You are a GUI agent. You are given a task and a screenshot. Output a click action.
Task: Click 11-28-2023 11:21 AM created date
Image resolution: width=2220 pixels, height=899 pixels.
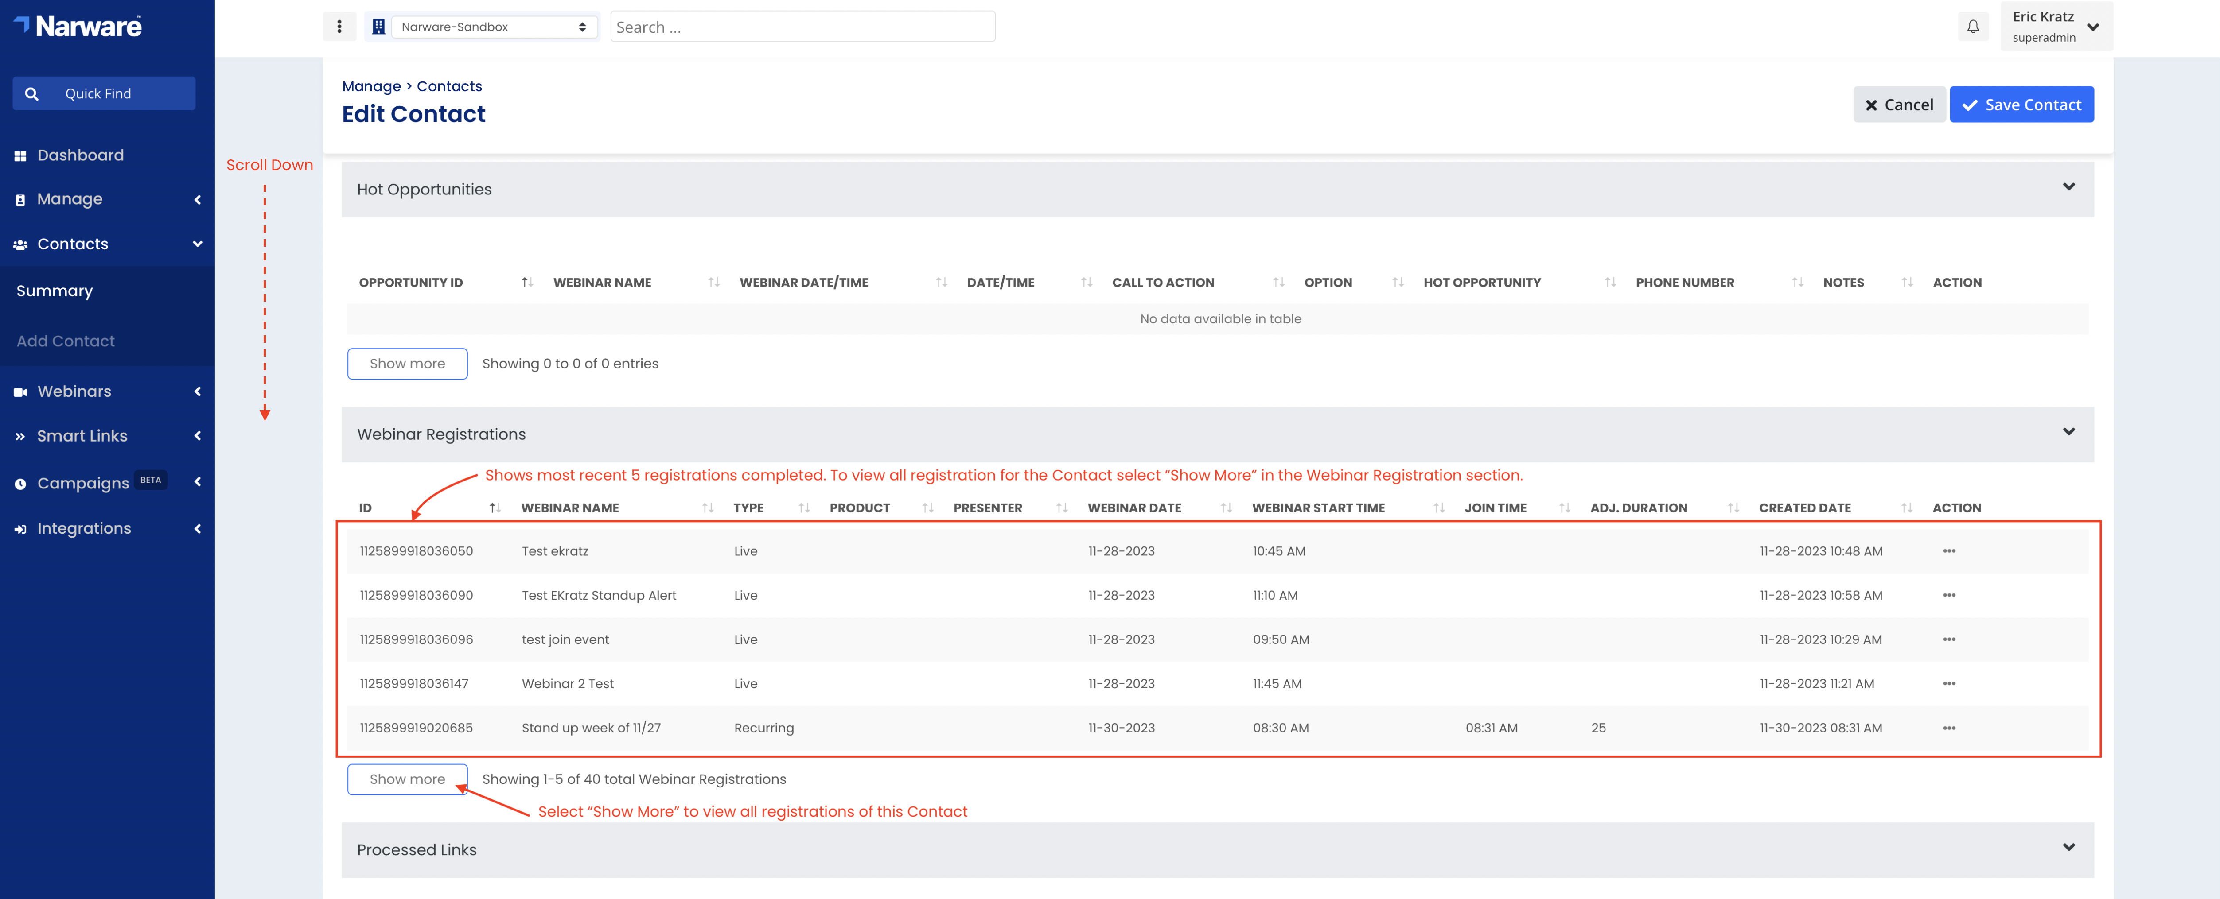(1817, 684)
